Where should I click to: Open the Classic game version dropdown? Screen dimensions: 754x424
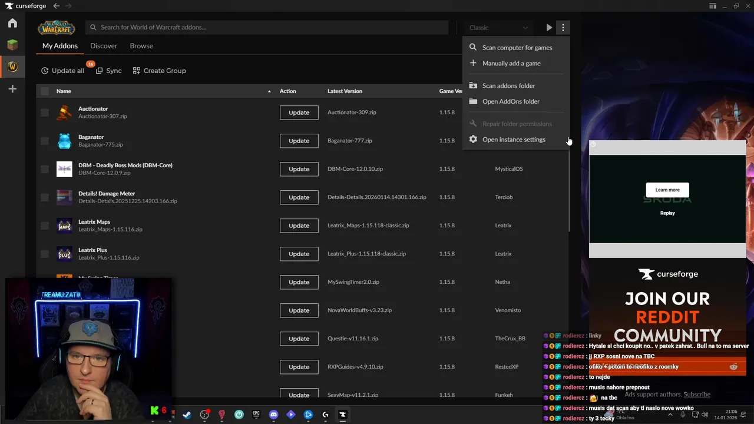click(499, 27)
